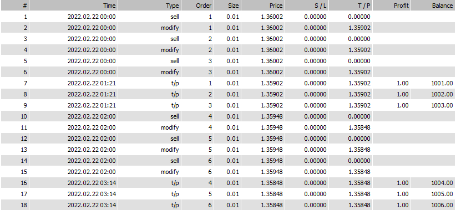Screen dimensions: 456x210
Task: Select the Balance value 1004.00
Action: click(x=442, y=183)
